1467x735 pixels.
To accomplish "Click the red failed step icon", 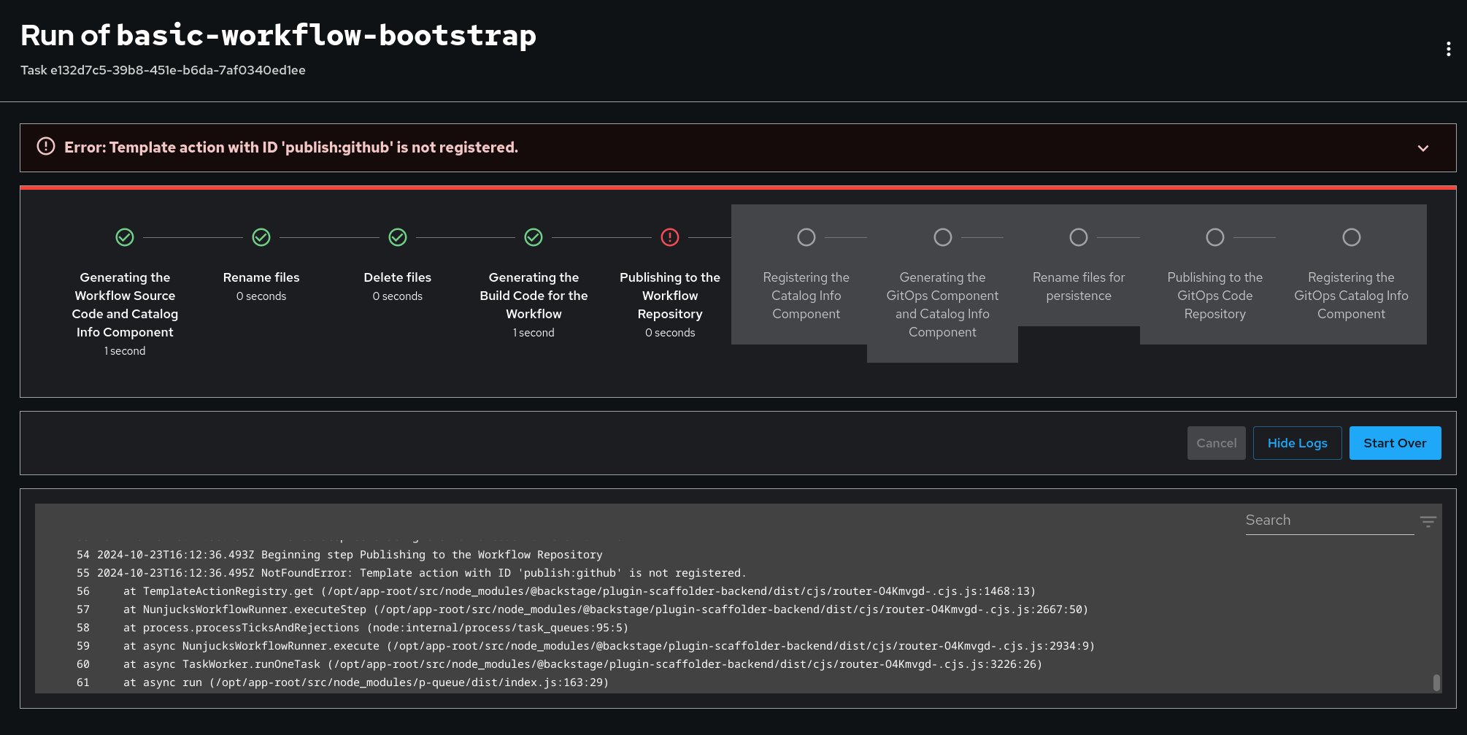I will 670,237.
